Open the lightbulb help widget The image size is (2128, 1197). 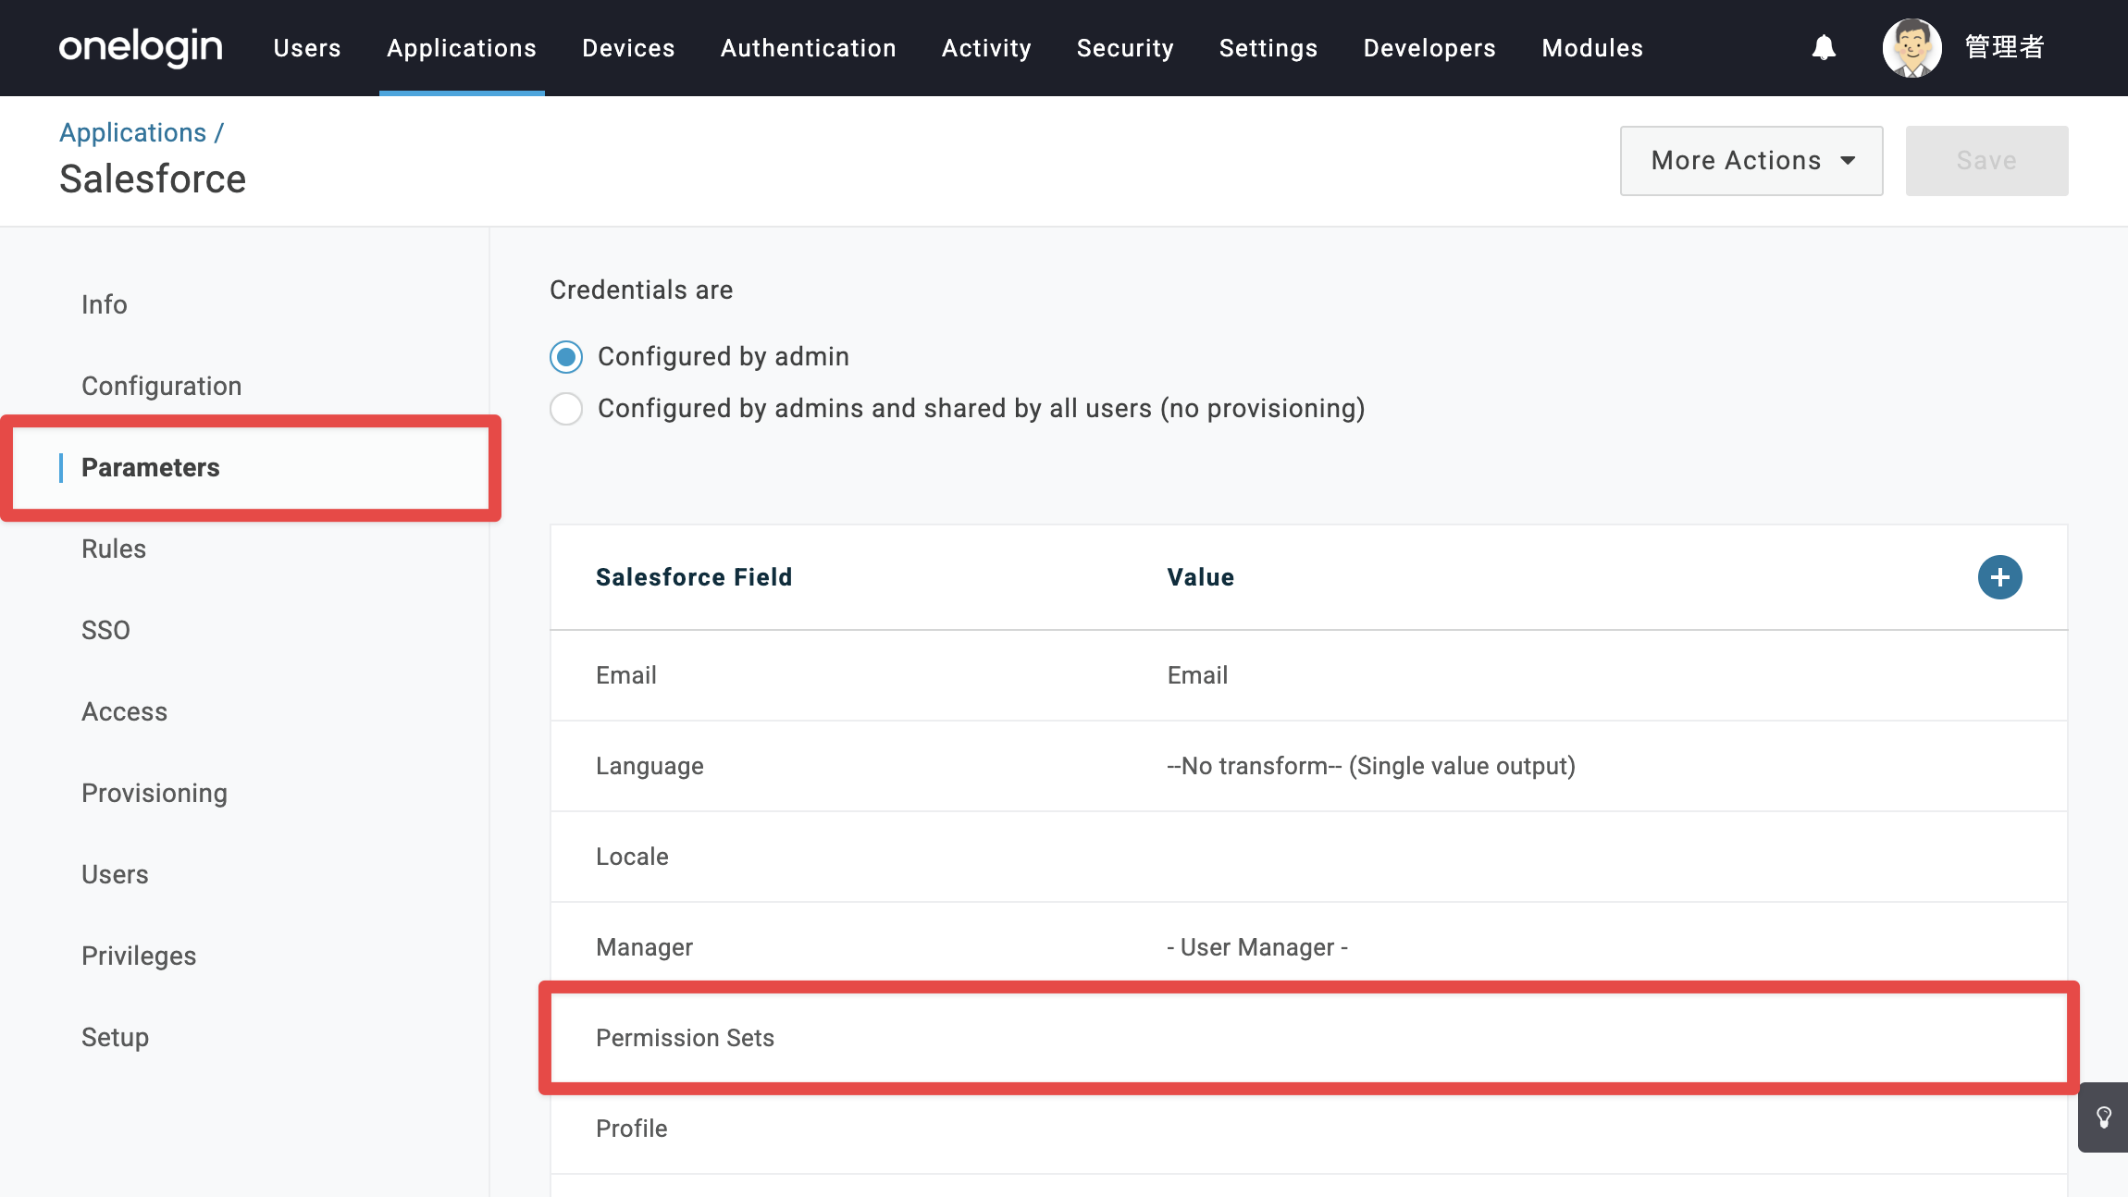click(x=2103, y=1117)
